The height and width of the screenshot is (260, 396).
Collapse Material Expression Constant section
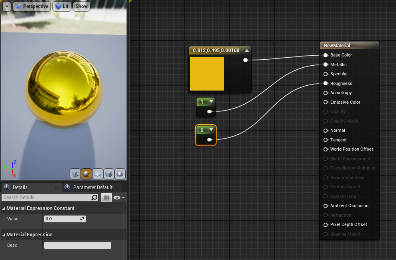pyautogui.click(x=4, y=208)
